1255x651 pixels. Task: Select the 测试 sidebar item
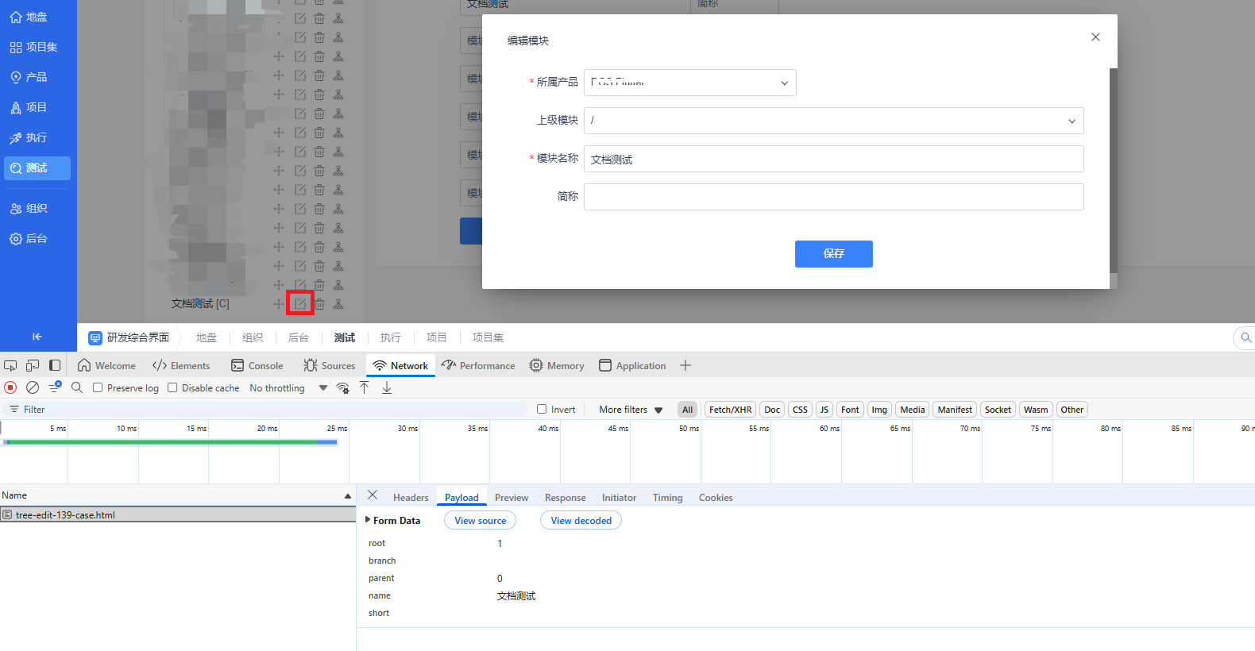tap(37, 168)
